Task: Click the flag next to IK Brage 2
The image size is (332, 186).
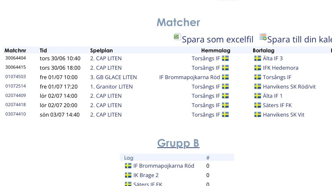Action: 128,175
